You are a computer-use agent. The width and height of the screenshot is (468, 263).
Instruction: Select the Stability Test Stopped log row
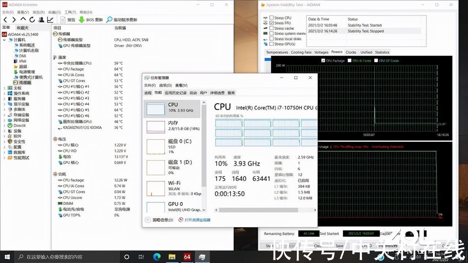pyautogui.click(x=364, y=31)
